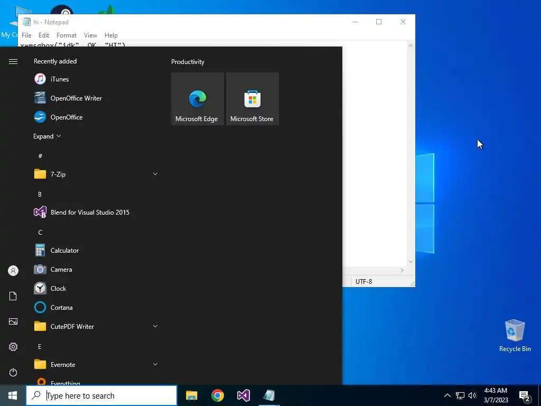
Task: Click the B letter header
Action: tap(40, 195)
